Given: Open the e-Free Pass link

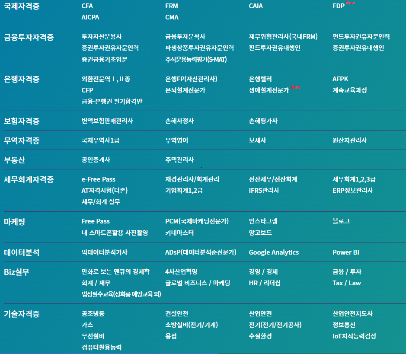Looking at the screenshot, I should [x=99, y=179].
